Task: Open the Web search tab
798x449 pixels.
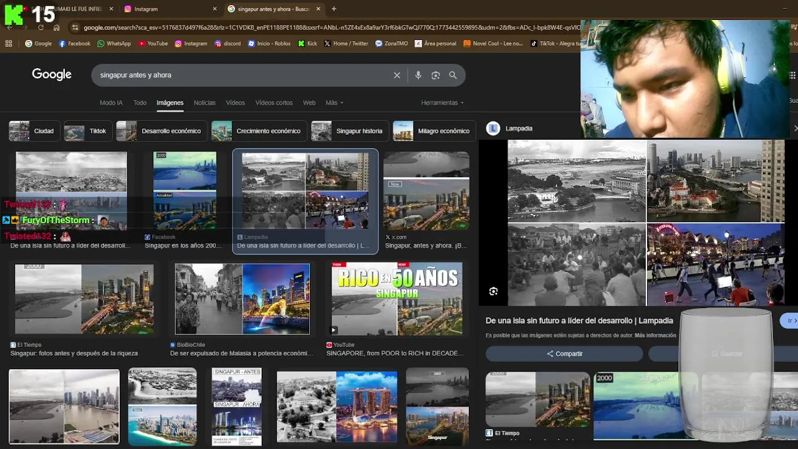Action: pos(309,103)
